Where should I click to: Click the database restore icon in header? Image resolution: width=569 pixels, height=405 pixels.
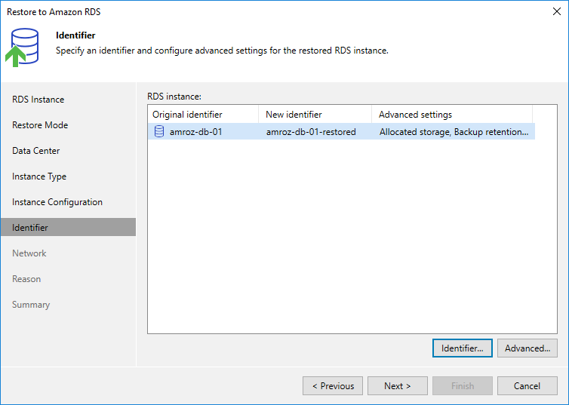pyautogui.click(x=25, y=47)
